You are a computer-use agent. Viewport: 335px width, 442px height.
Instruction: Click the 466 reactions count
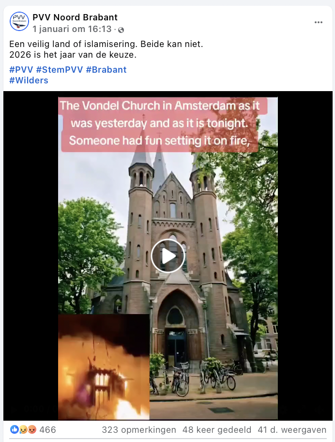[47, 429]
